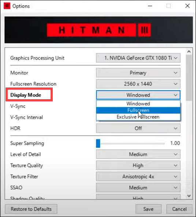Open the HDR dropdown set to Off

click(x=138, y=128)
